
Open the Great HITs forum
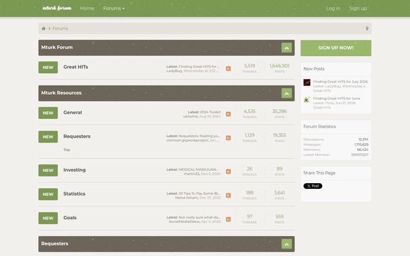click(x=76, y=67)
